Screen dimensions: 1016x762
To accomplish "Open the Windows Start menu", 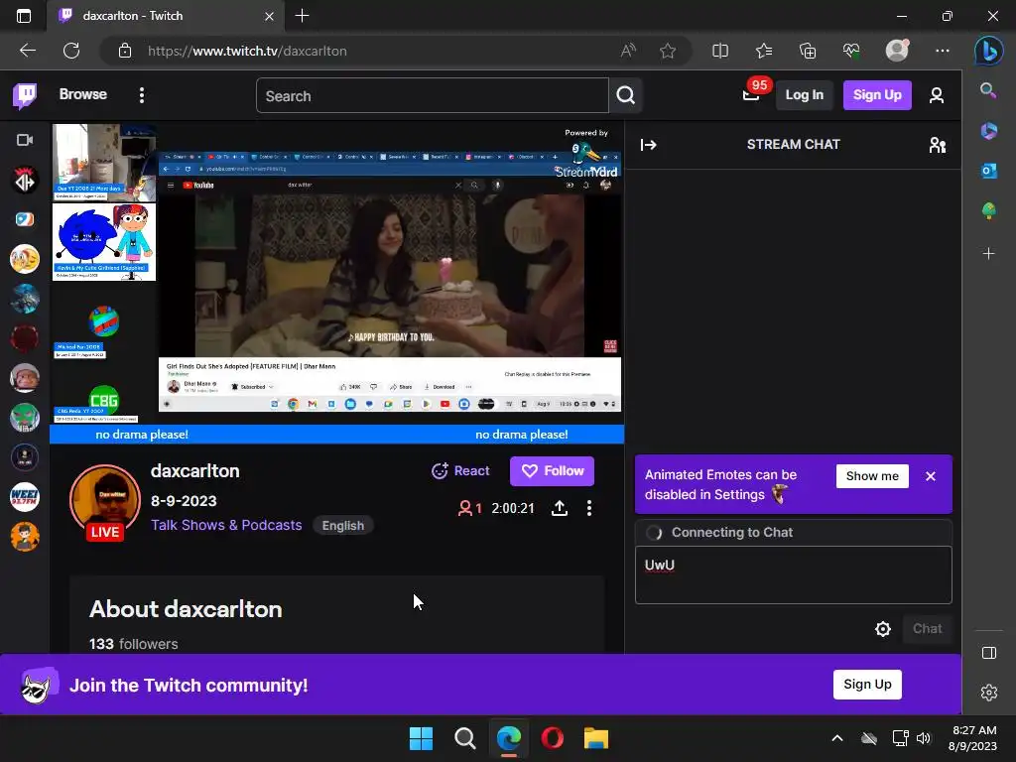I will point(421,738).
